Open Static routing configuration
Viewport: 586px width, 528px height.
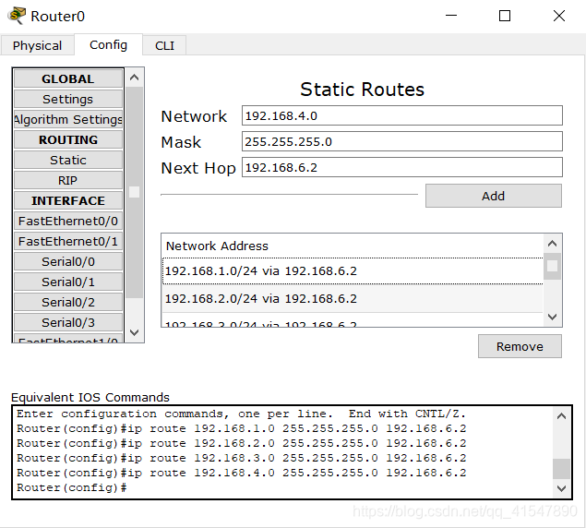(68, 160)
